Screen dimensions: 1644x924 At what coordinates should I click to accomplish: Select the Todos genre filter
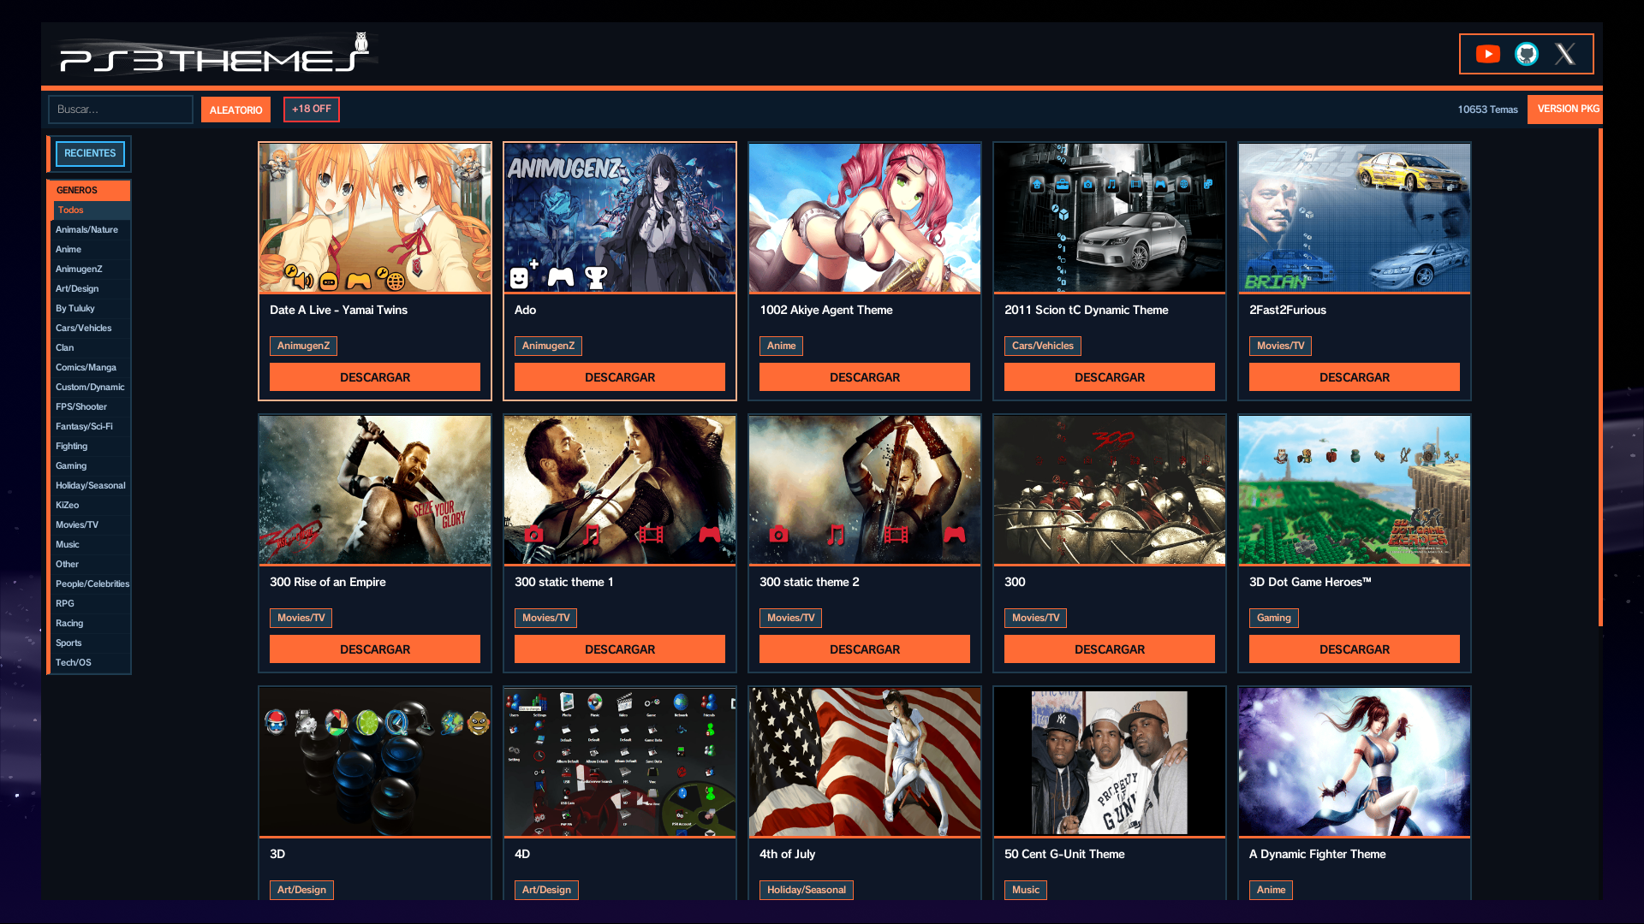[x=92, y=210]
